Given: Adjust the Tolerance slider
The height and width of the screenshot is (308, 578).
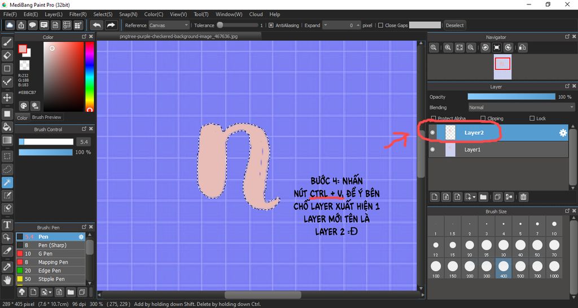Looking at the screenshot, I should 238,25.
